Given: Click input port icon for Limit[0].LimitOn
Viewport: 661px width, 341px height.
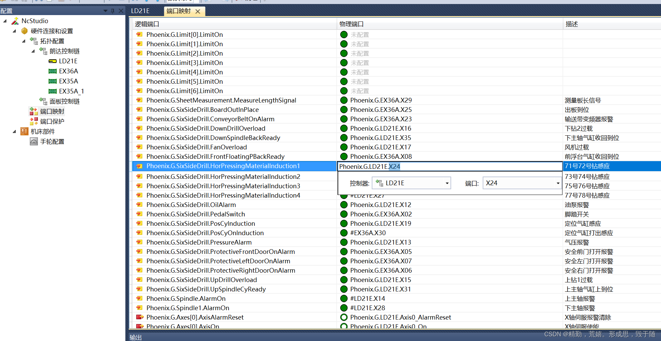Looking at the screenshot, I should coord(139,35).
